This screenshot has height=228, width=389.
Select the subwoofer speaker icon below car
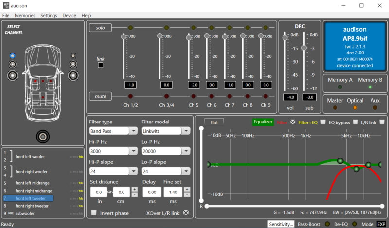click(x=43, y=137)
